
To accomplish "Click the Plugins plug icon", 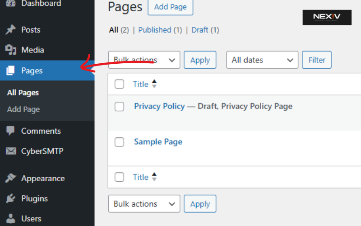I will point(10,199).
